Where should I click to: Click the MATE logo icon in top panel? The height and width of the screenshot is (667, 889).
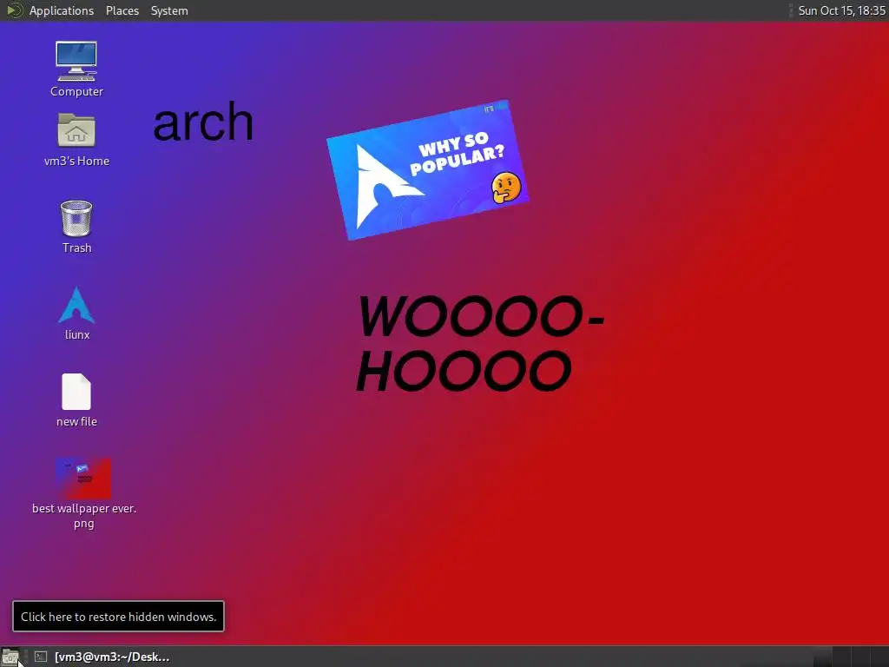click(x=14, y=10)
